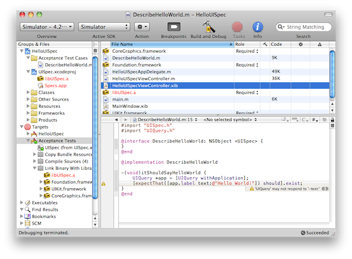
Task: Select UISpec (from UISpec.xcodeproj) dependency
Action: [x=65, y=147]
